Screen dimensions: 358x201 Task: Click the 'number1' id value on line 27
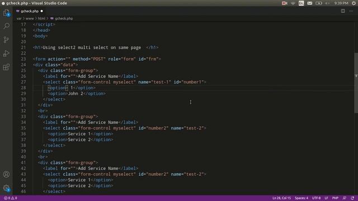[192, 82]
